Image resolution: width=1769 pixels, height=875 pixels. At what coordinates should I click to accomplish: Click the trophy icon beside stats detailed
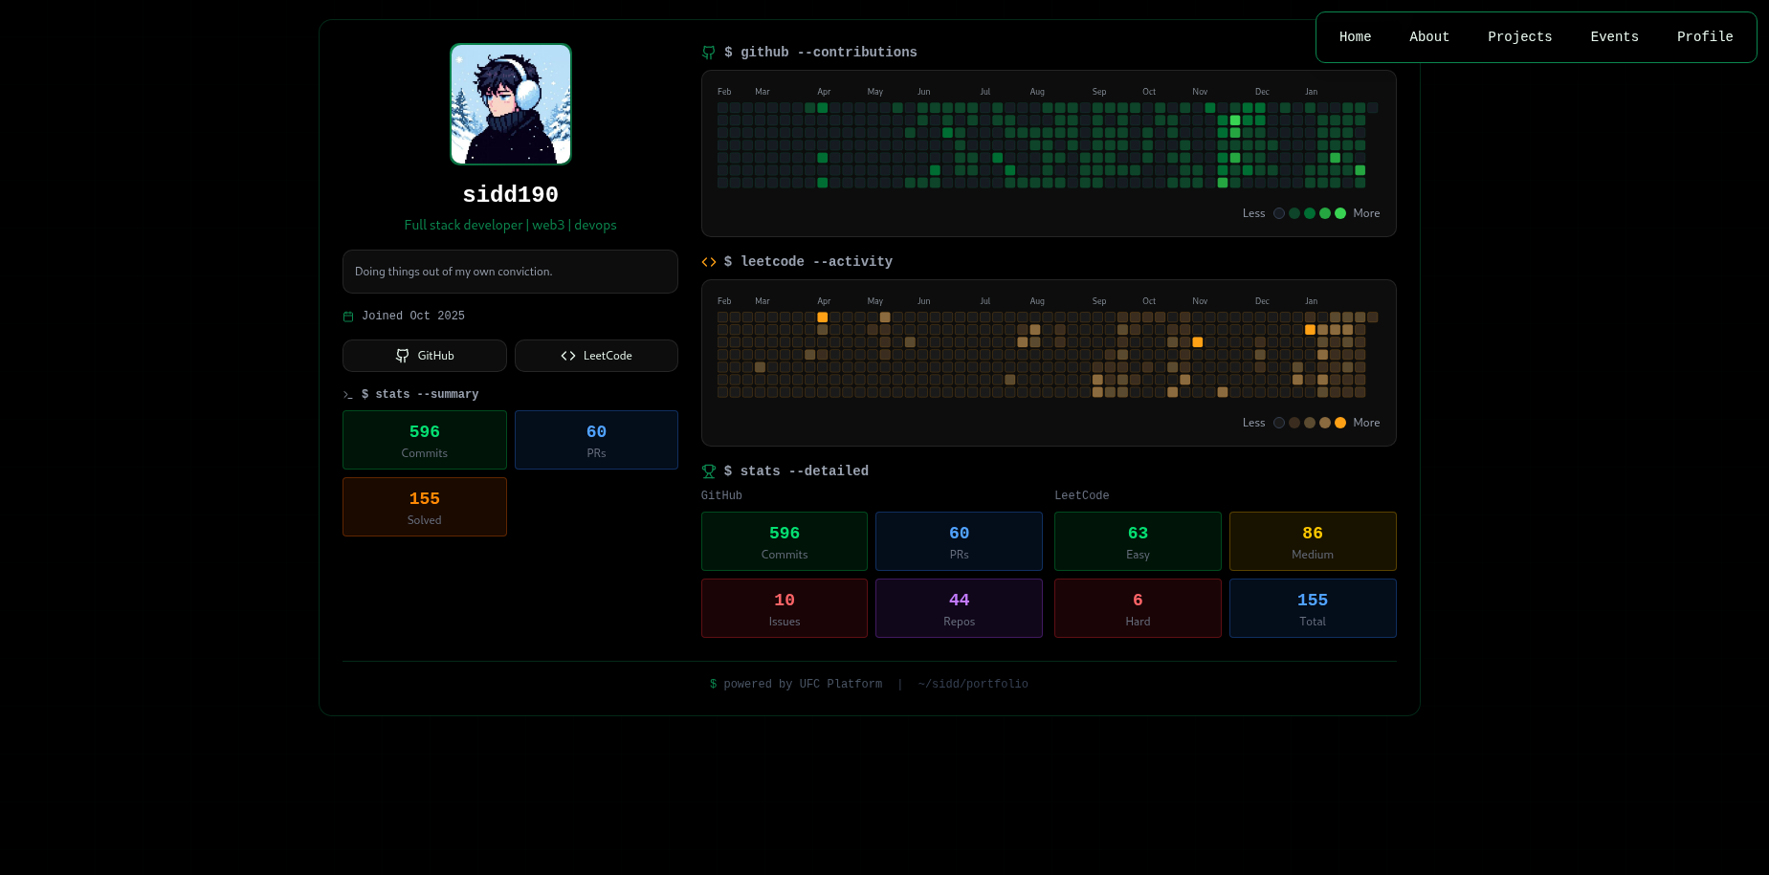tap(708, 471)
